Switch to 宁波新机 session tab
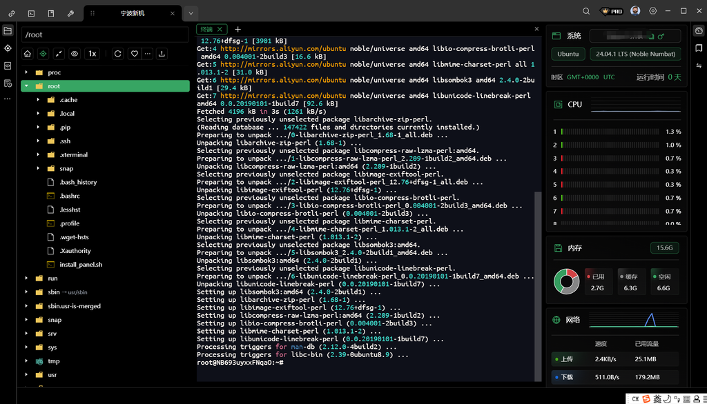707x404 pixels. [x=133, y=14]
